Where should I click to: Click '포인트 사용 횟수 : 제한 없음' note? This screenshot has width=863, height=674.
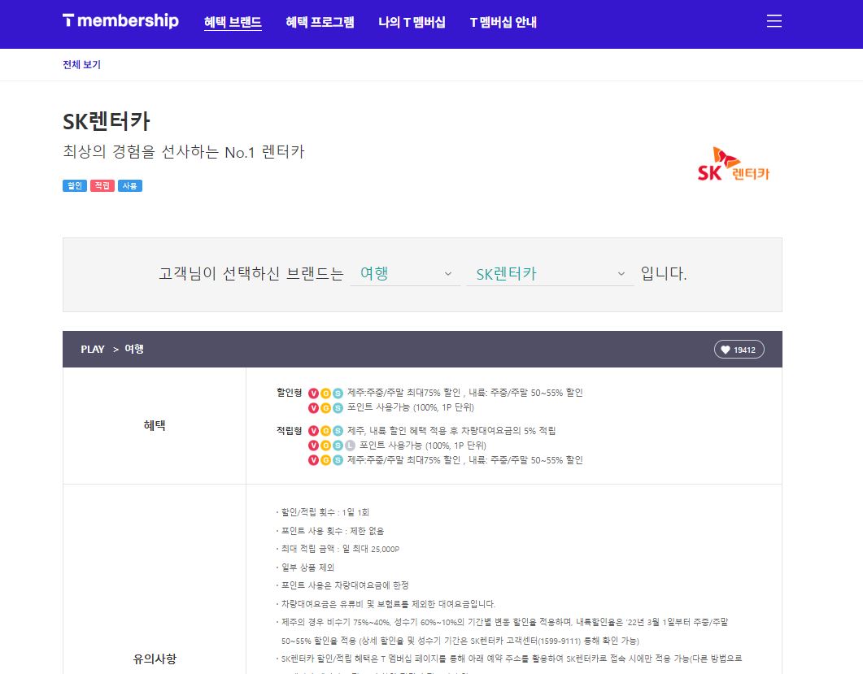click(x=333, y=531)
